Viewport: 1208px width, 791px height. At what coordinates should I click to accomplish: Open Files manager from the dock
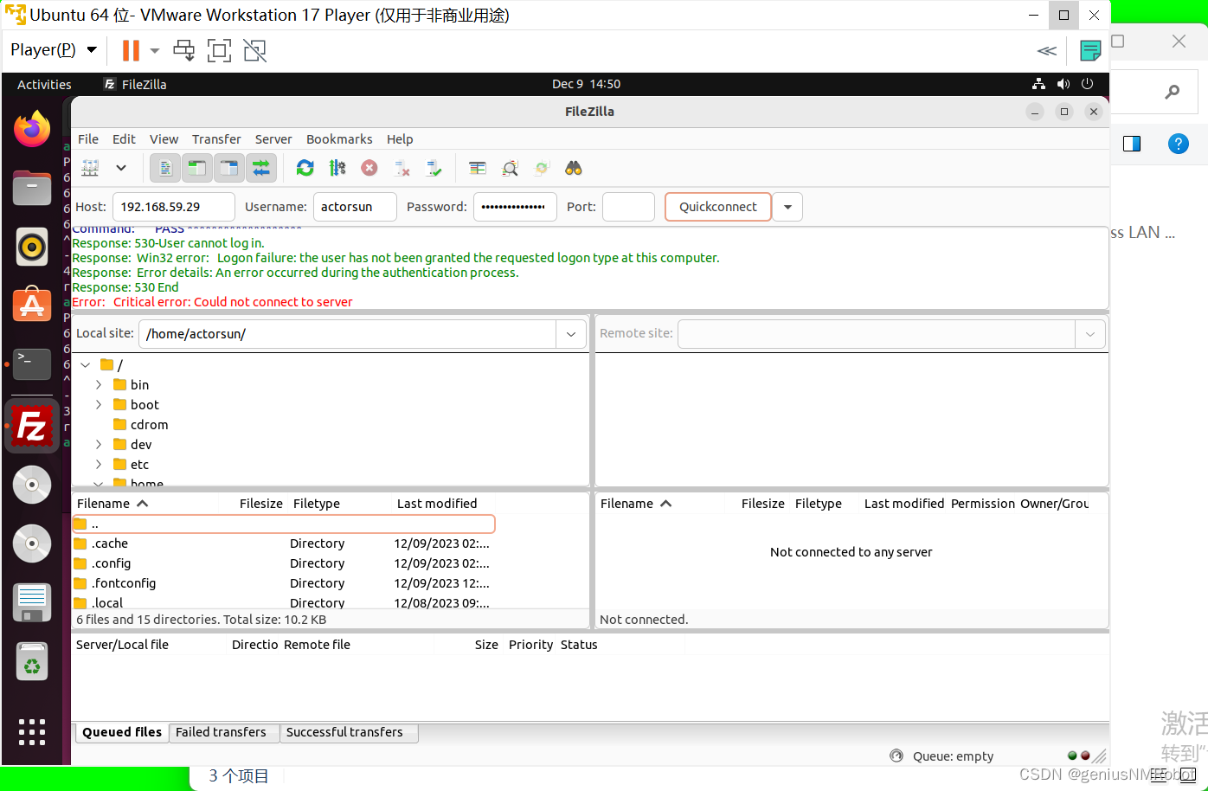(x=32, y=188)
